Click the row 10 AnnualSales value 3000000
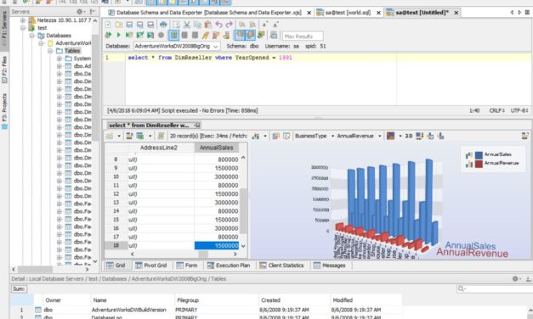This screenshot has height=319, width=533. [x=217, y=176]
